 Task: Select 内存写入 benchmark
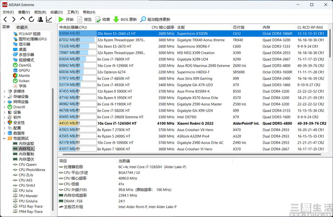click(24, 149)
